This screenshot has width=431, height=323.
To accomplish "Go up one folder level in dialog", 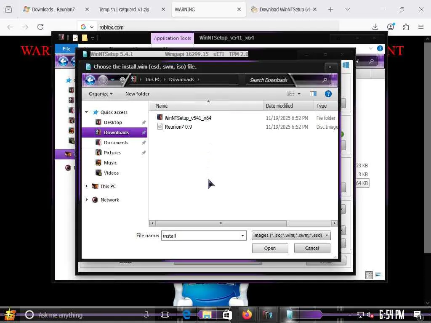I will 122,80.
